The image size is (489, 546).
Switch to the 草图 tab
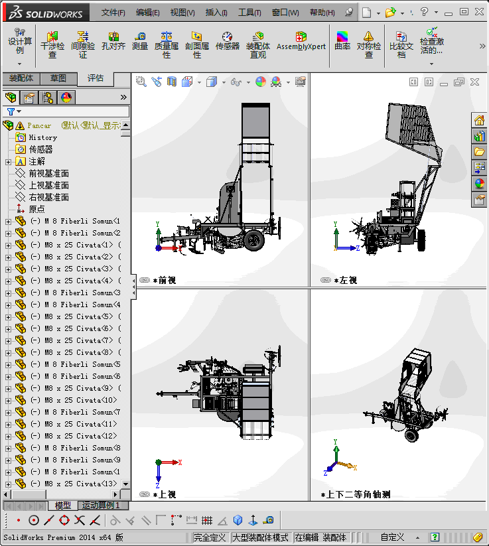[58, 78]
